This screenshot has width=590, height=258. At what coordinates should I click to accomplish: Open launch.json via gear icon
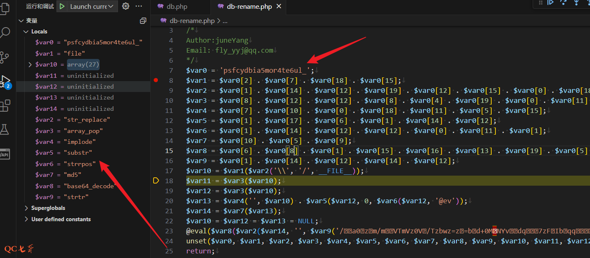126,6
